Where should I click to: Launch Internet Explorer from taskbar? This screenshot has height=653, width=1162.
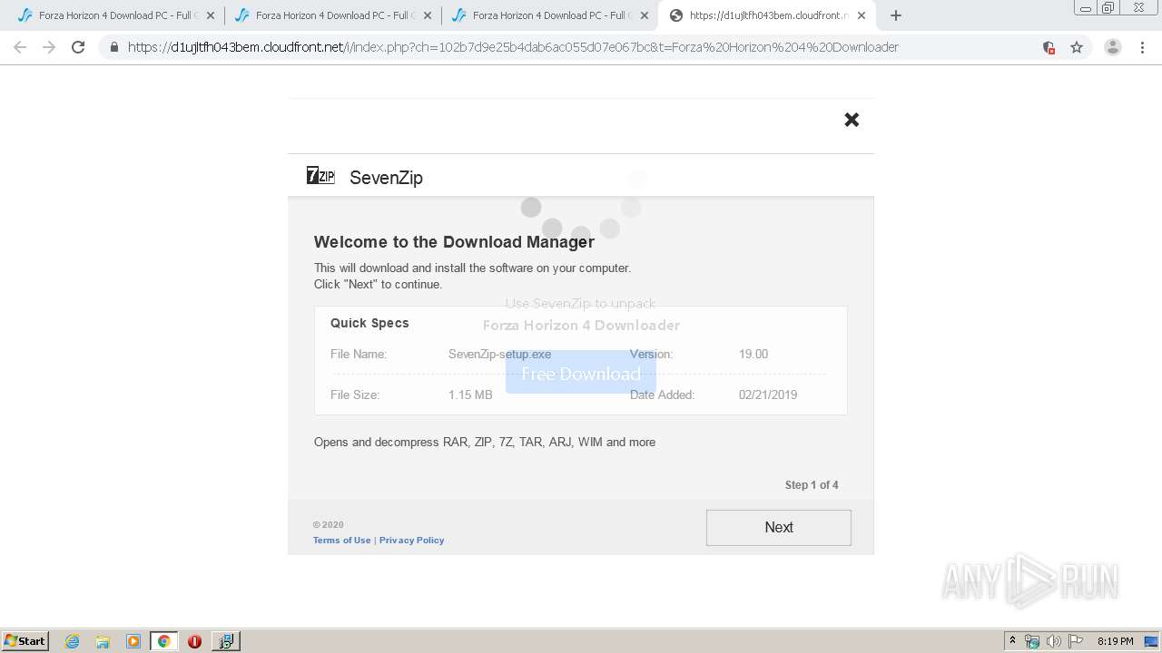pyautogui.click(x=73, y=641)
